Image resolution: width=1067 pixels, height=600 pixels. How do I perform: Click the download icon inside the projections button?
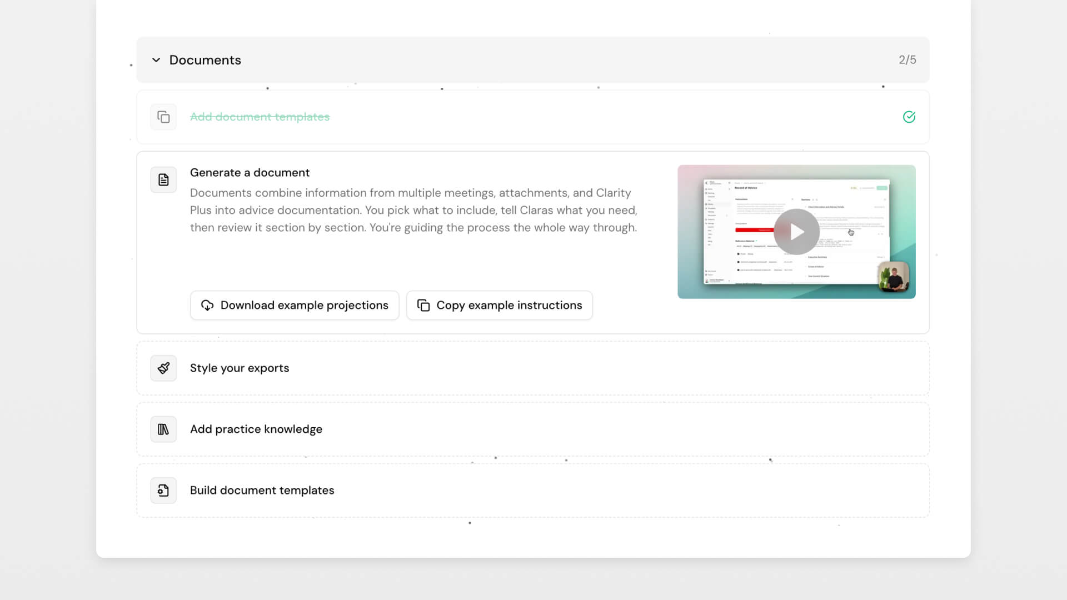click(207, 305)
